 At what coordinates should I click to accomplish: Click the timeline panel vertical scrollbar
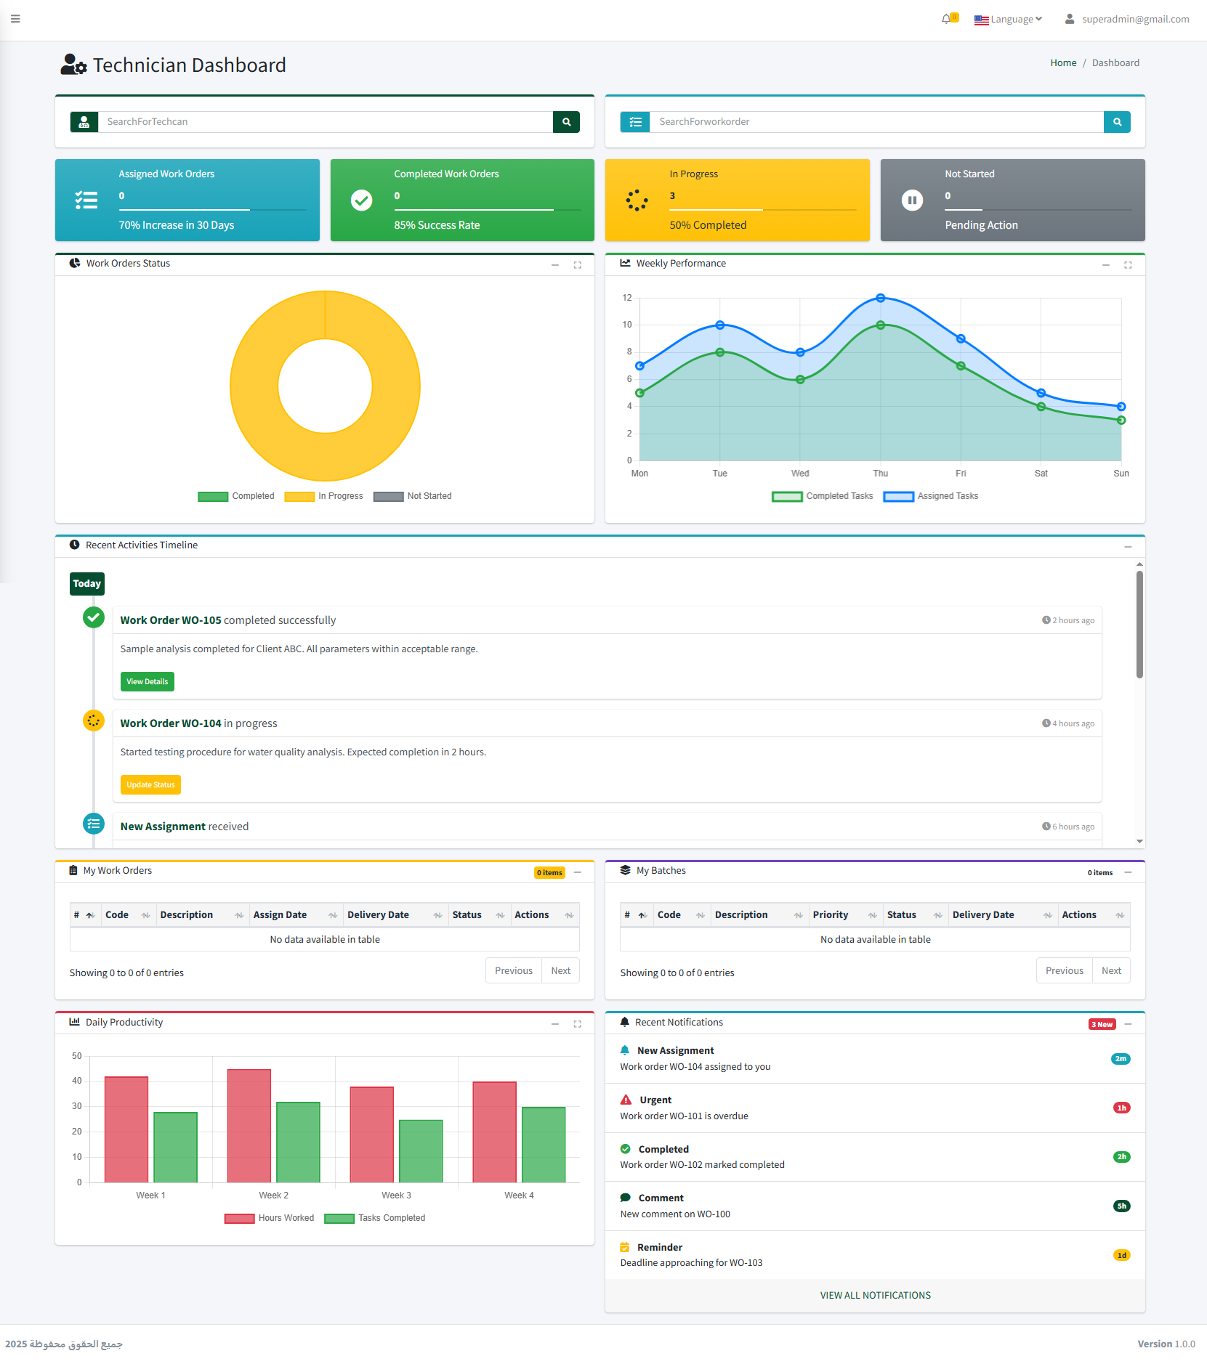click(x=1139, y=625)
